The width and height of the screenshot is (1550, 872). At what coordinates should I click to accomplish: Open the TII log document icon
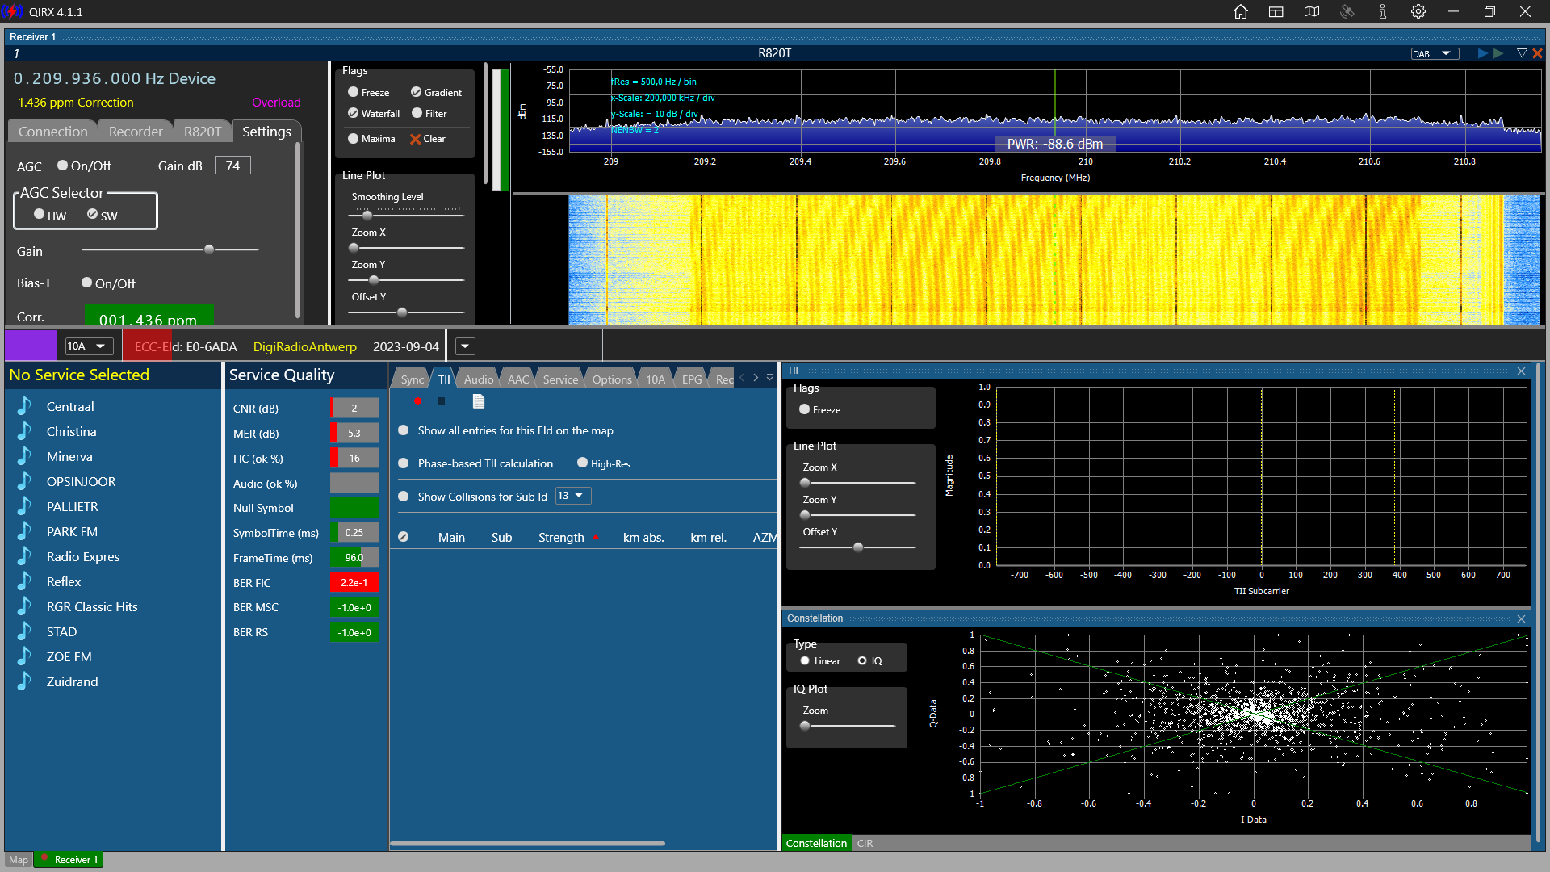479,401
